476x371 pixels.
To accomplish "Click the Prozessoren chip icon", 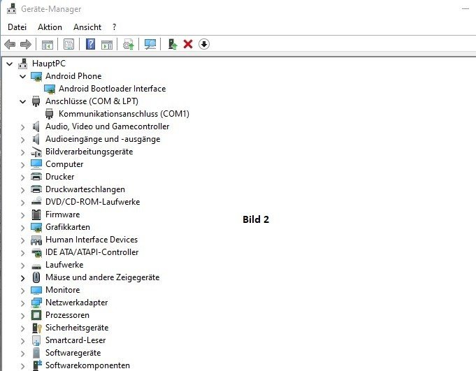I will [36, 315].
